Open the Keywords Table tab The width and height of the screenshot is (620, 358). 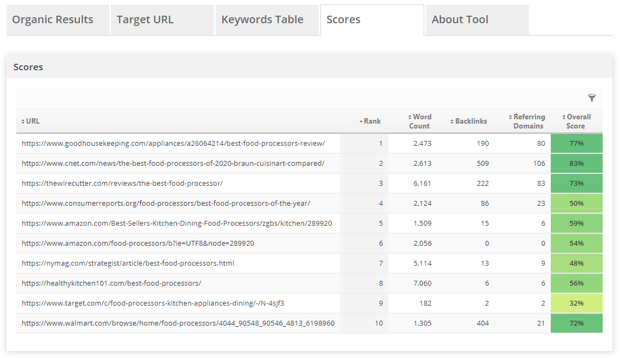click(262, 20)
